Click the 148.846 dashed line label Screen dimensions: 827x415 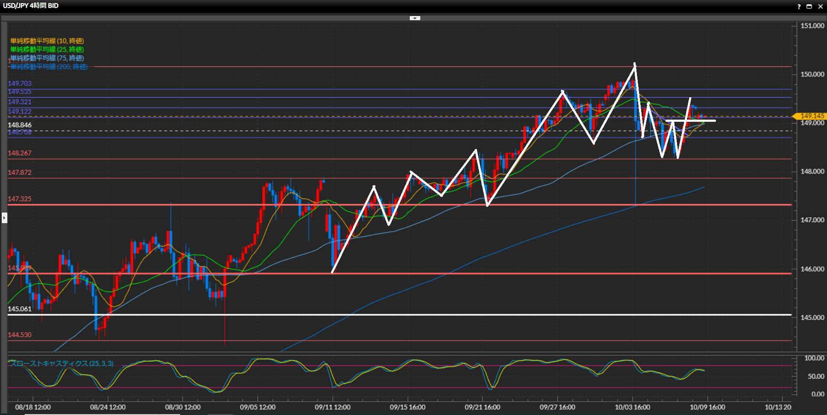coord(19,125)
